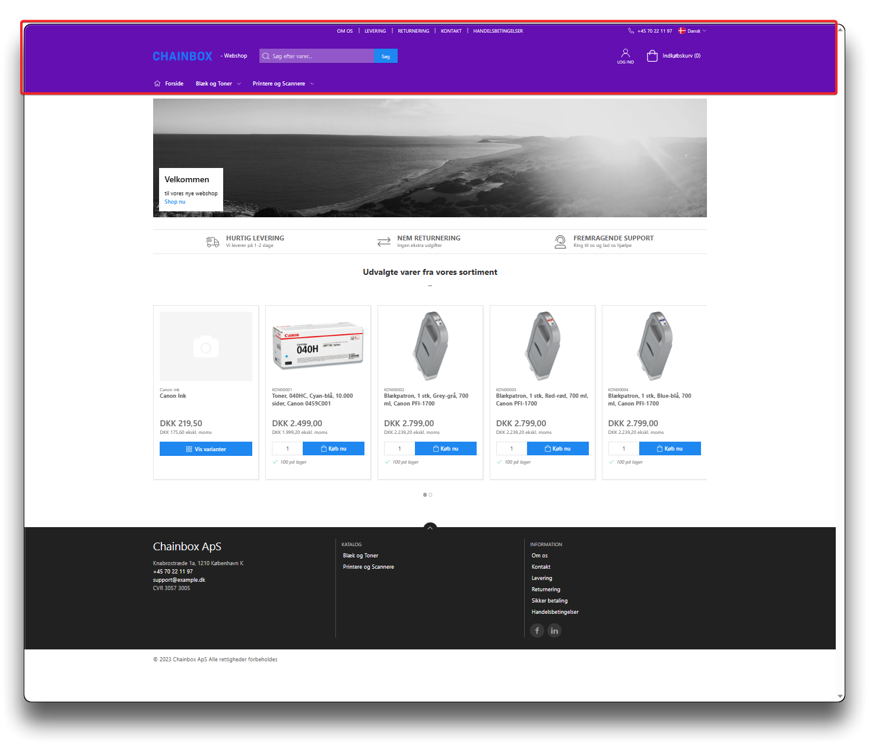Click the Canon 040H toner product image
Image resolution: width=869 pixels, height=745 pixels.
tap(318, 346)
